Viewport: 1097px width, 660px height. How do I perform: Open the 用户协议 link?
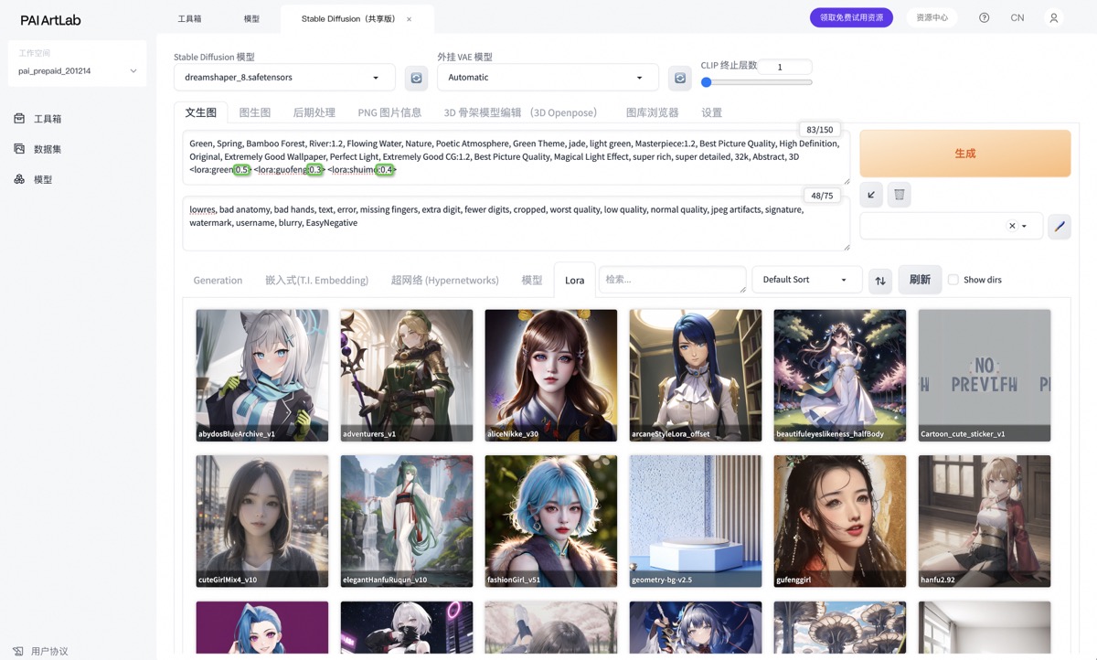(49, 651)
